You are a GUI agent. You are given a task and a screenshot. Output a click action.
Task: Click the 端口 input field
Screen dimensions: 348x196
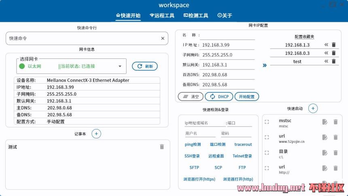pyautogui.click(x=240, y=123)
